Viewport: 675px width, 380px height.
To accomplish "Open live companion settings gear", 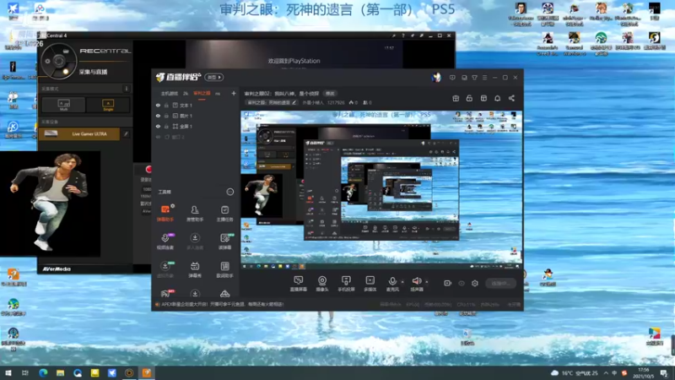I will (475, 283).
